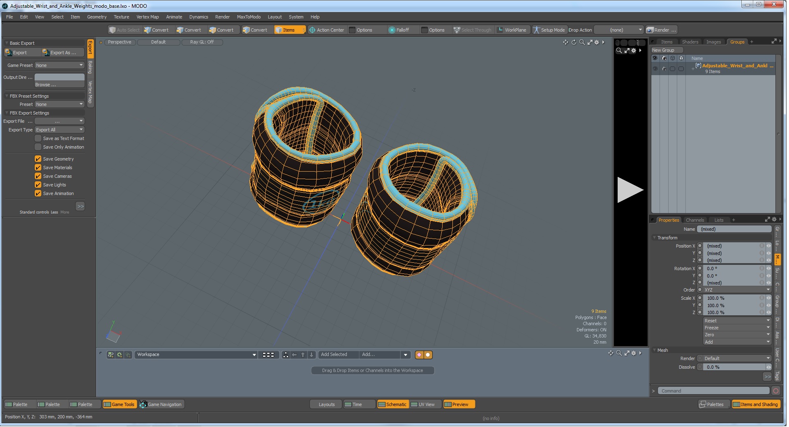Open Action Center tool
This screenshot has width=789, height=427.
click(327, 30)
